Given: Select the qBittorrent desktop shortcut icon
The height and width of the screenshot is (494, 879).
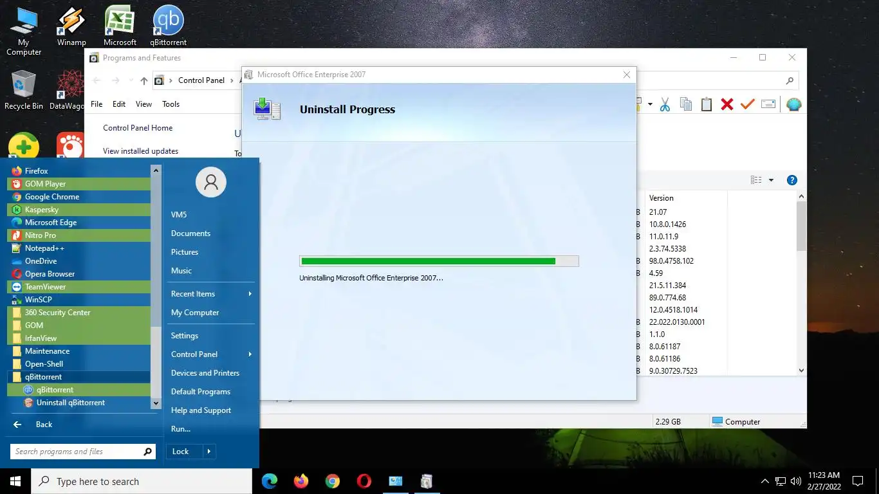Looking at the screenshot, I should [x=169, y=26].
